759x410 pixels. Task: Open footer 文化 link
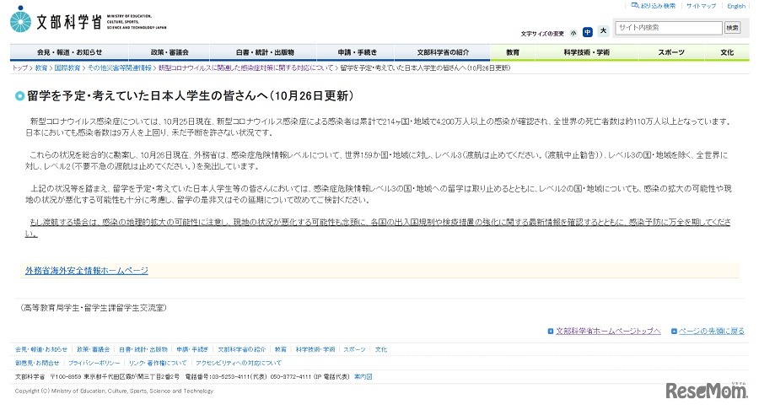coord(381,349)
